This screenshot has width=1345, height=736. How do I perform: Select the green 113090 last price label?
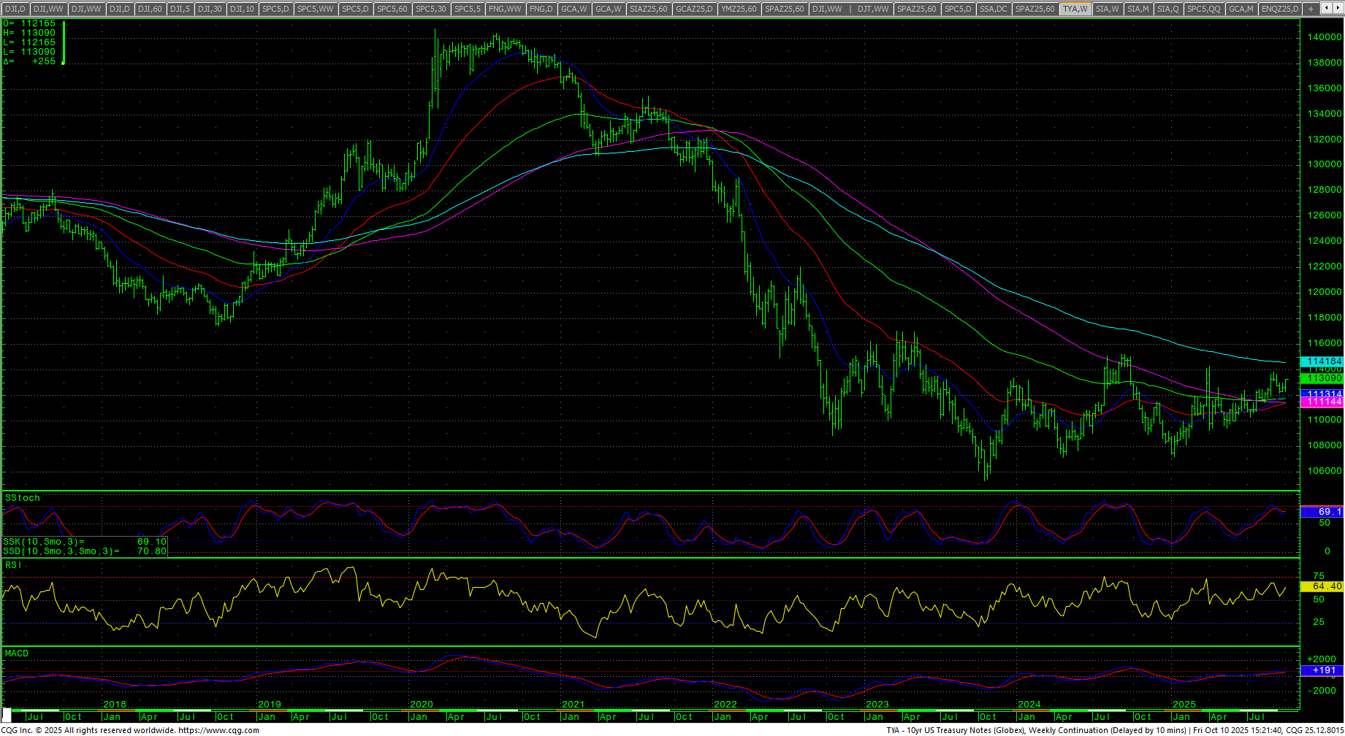(x=1323, y=378)
